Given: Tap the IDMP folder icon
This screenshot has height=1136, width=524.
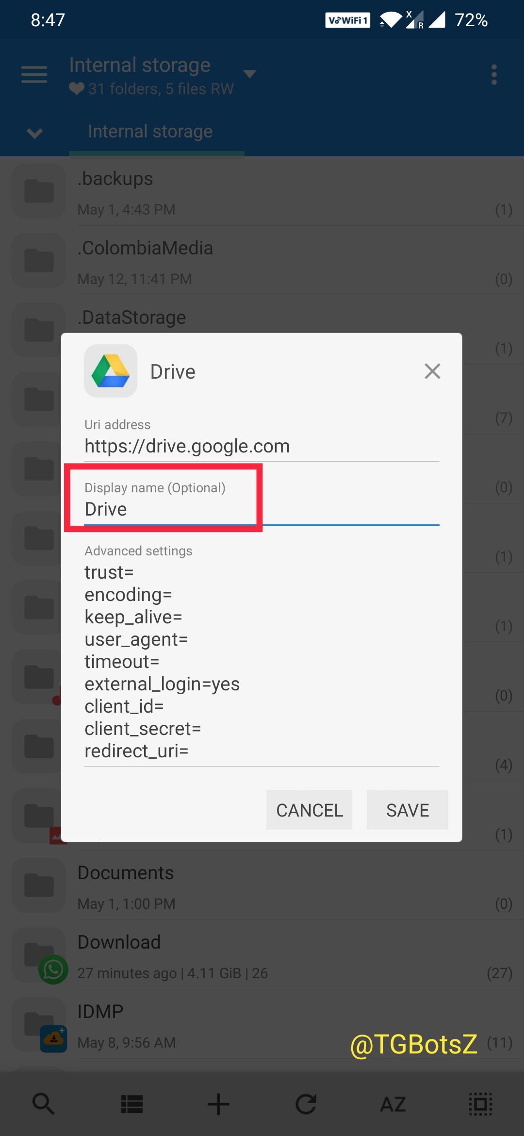Looking at the screenshot, I should pos(39,1024).
